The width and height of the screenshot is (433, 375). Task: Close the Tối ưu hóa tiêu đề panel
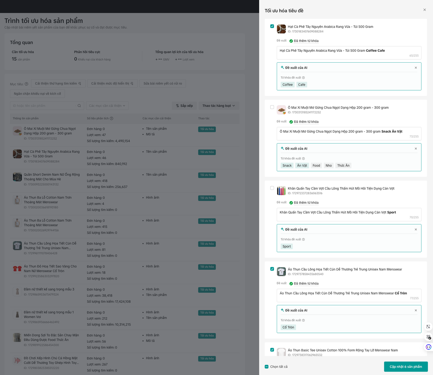point(425,10)
